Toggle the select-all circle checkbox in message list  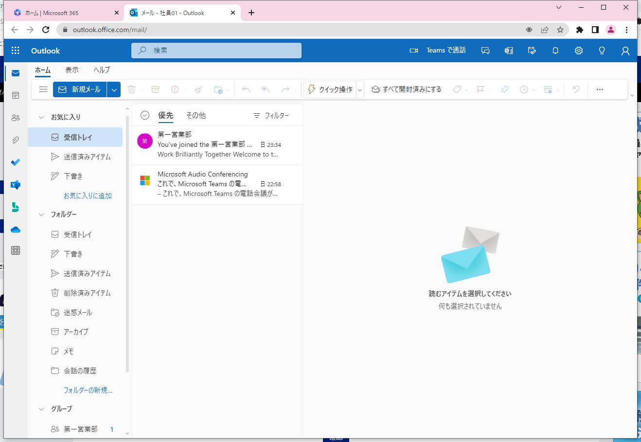pos(144,115)
